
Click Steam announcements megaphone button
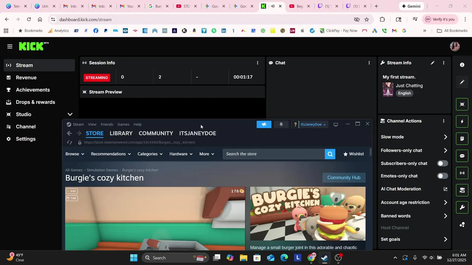coord(264,124)
